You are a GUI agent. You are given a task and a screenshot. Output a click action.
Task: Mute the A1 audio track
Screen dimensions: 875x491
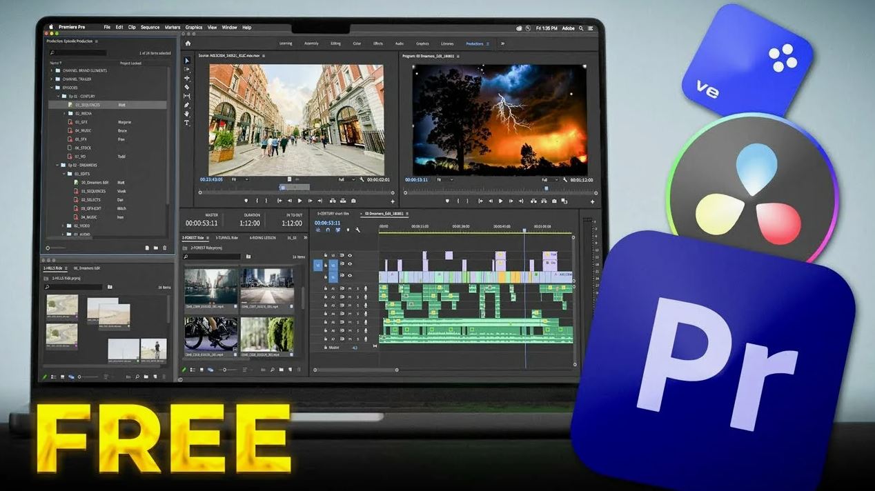(x=350, y=289)
